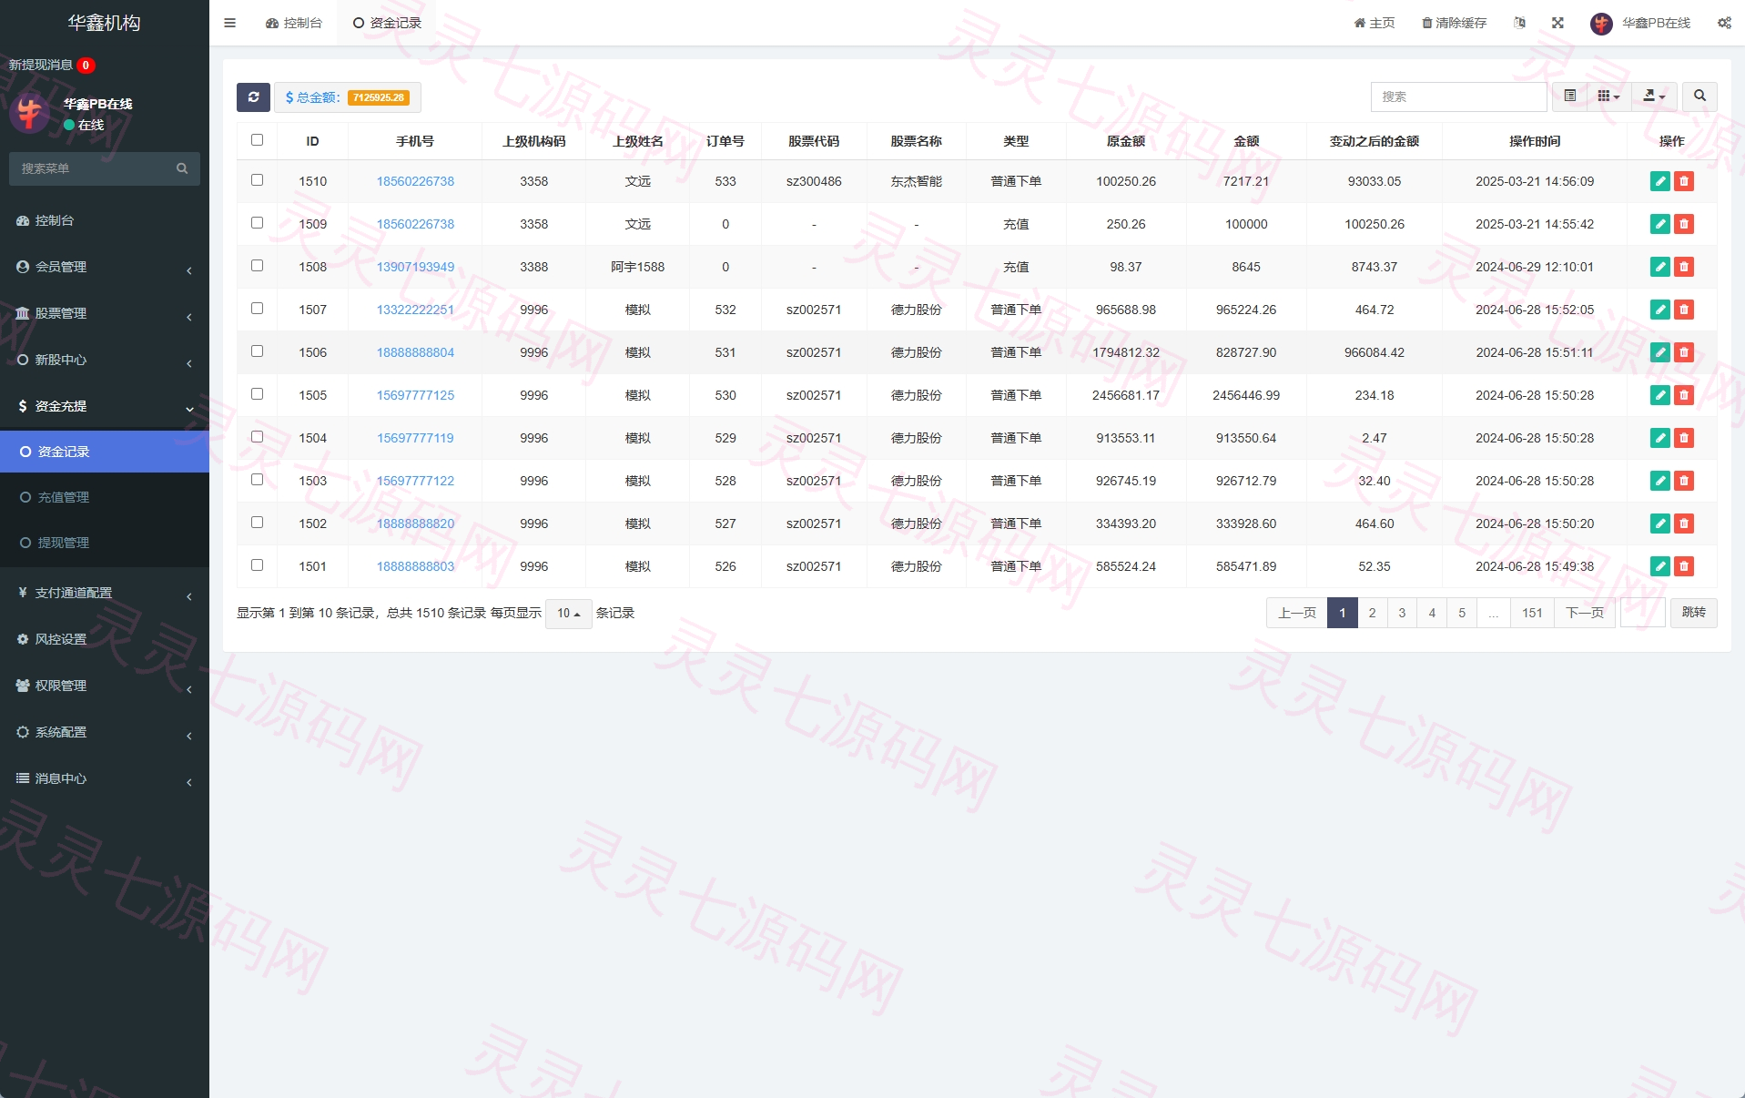Screen dimensions: 1745x1098
Task: Edit record 1510 with green pencil icon
Action: (x=1660, y=181)
